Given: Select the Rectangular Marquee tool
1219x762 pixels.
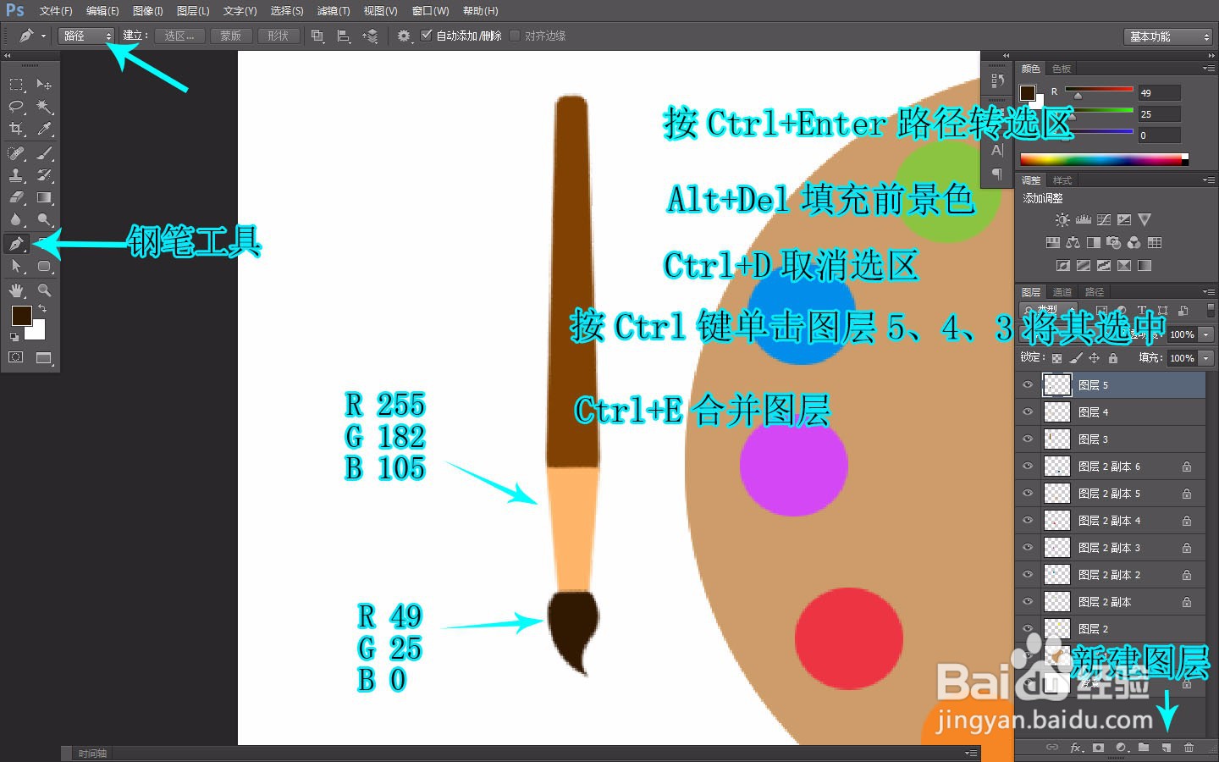Looking at the screenshot, I should point(16,84).
